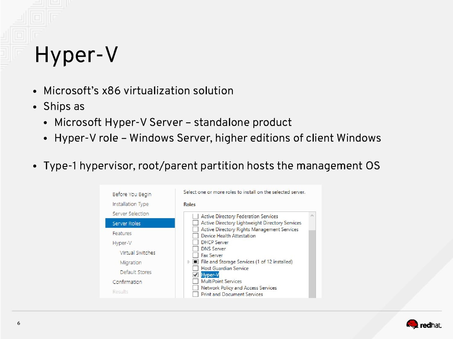Open the Before You Begin step
The image size is (453, 339).
pyautogui.click(x=132, y=194)
